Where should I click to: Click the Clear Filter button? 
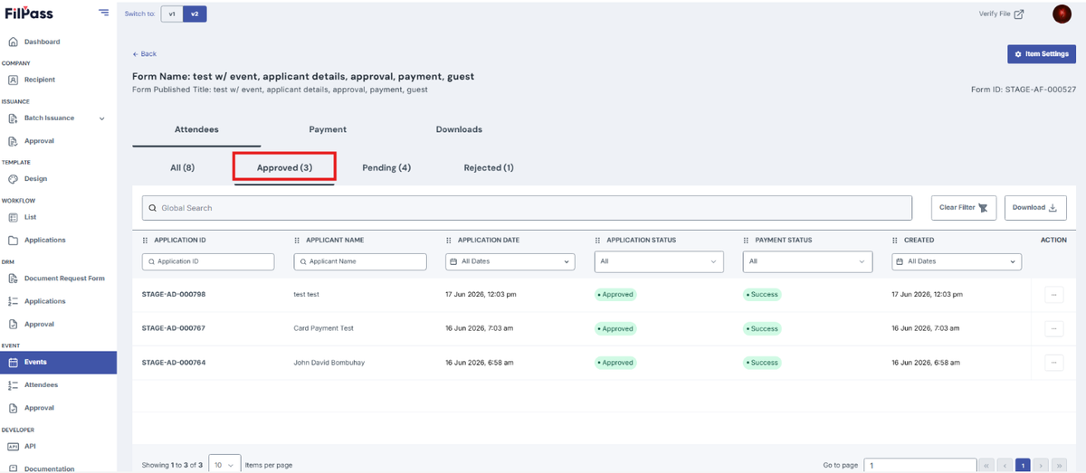(x=964, y=207)
